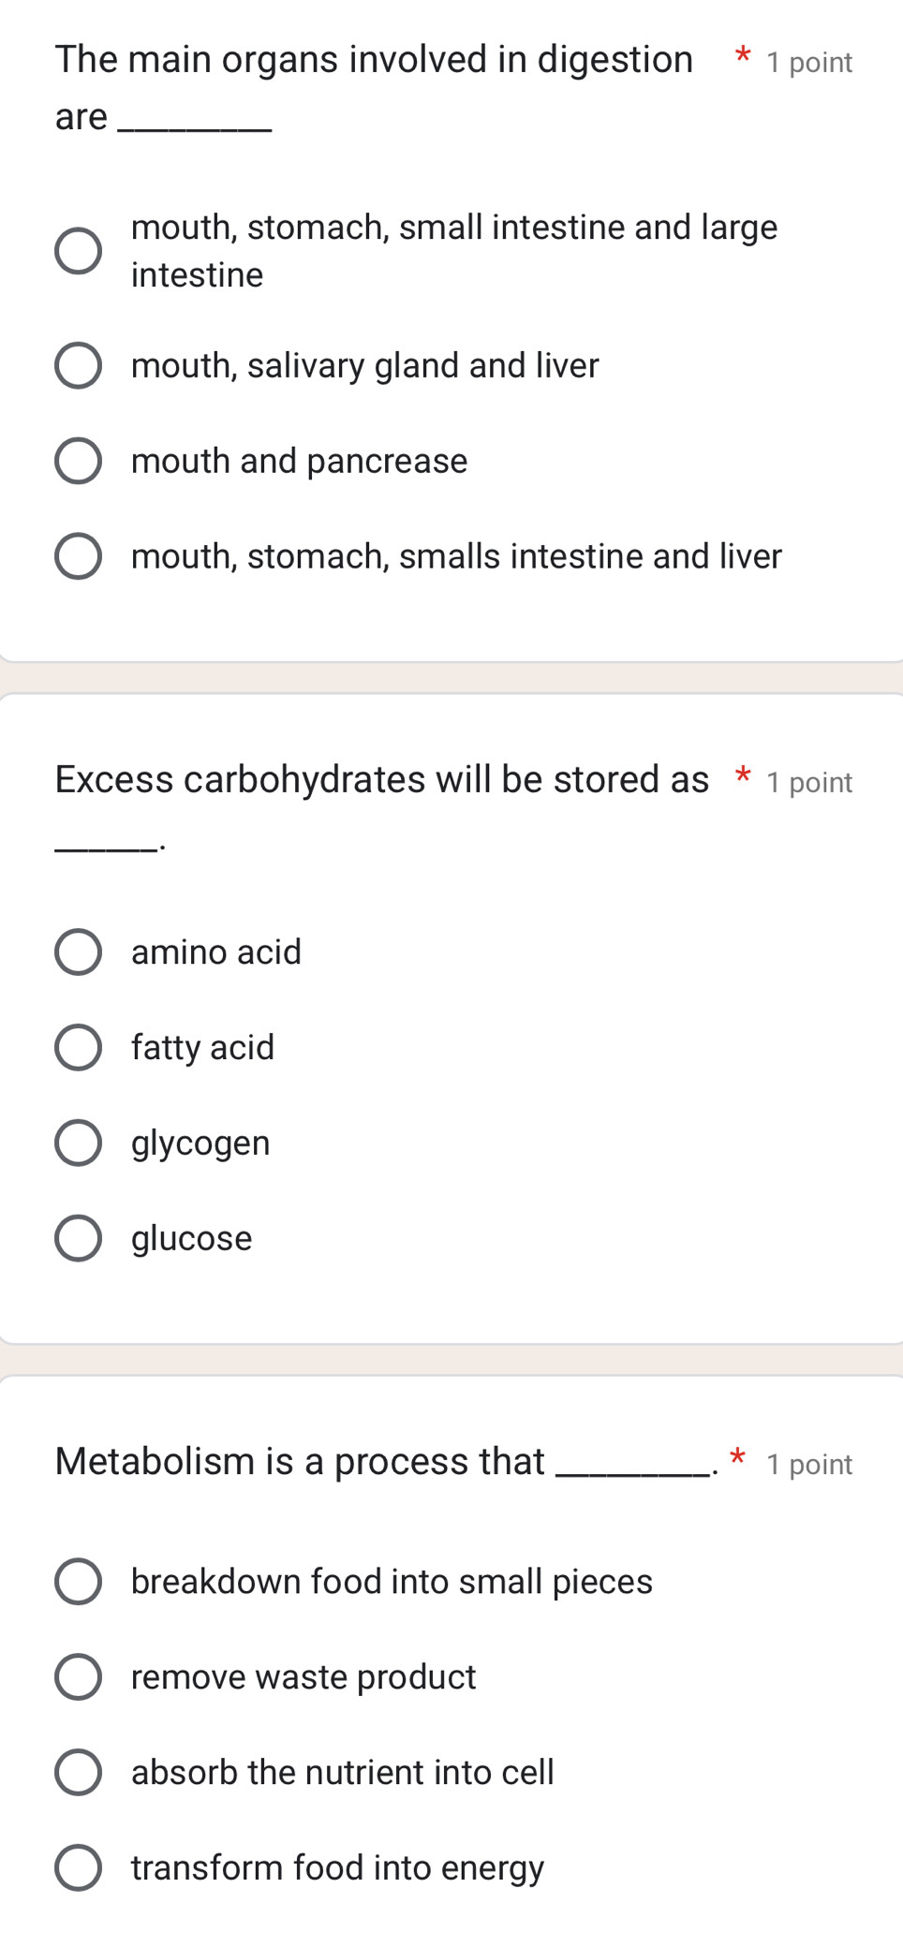This screenshot has height=1947, width=903.
Task: Select 'amino acid' as the answer
Action: point(78,952)
